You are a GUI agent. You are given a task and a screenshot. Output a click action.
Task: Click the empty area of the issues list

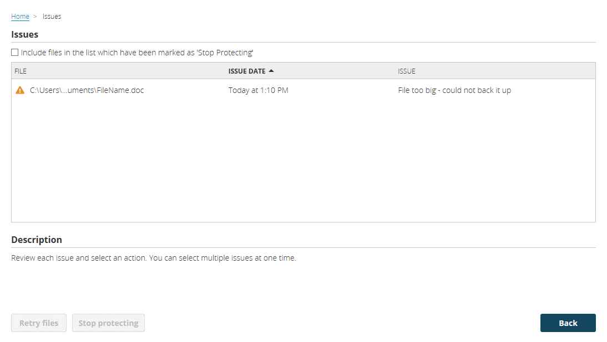coord(303,160)
